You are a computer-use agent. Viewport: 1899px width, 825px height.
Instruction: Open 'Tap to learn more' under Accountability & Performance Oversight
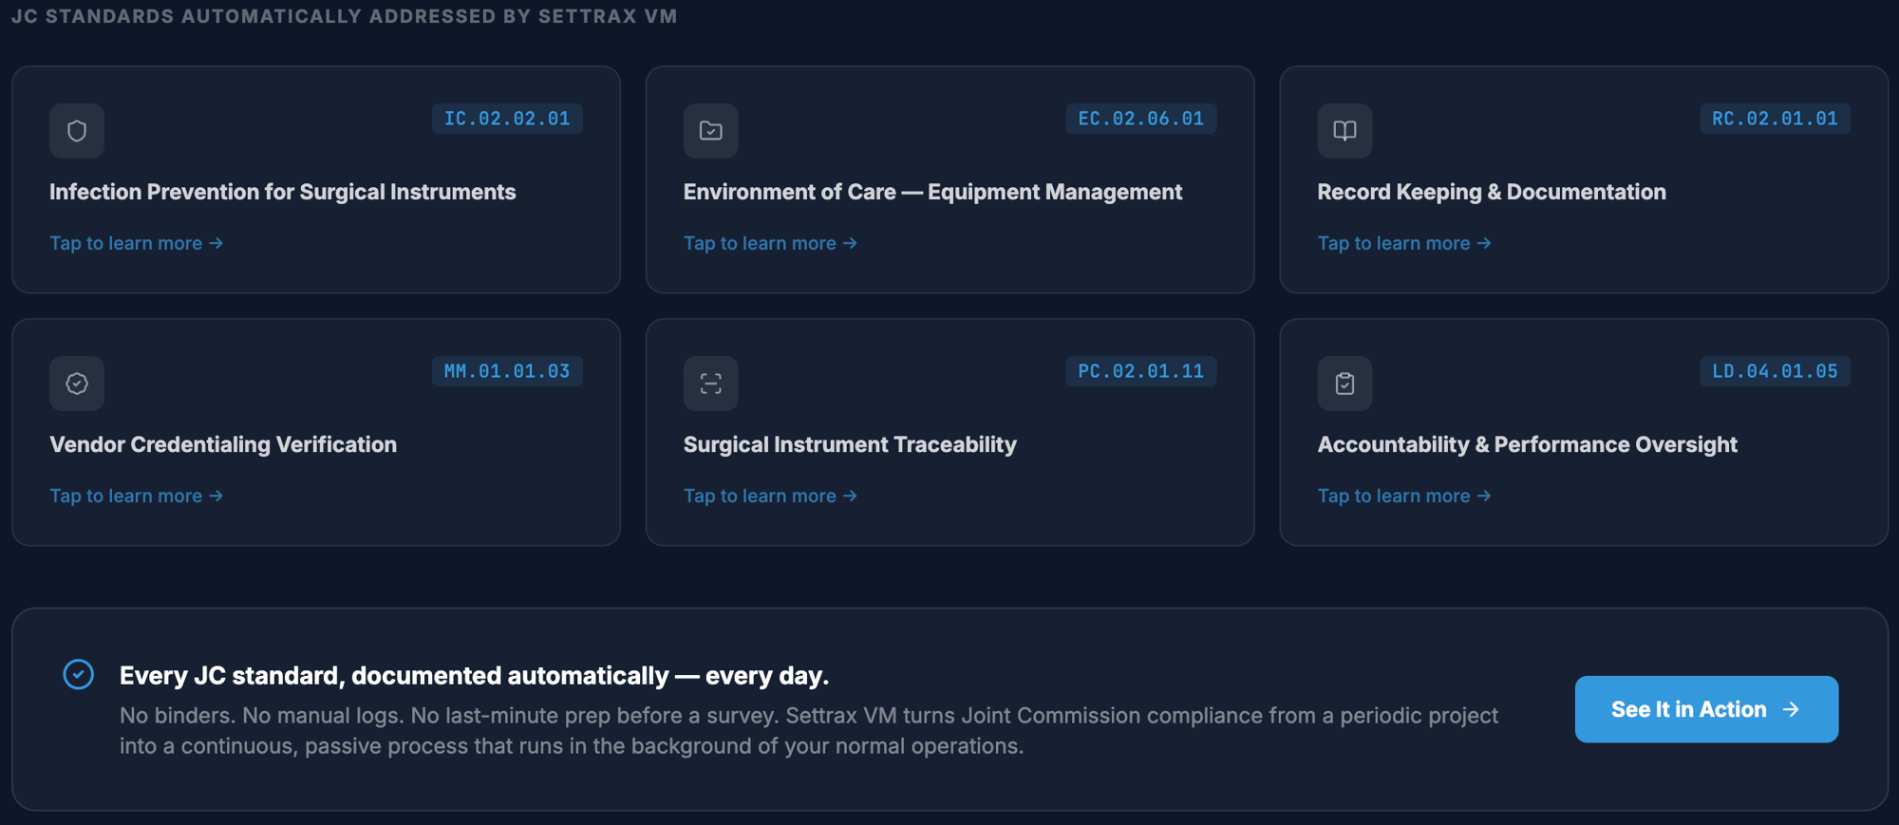pyautogui.click(x=1404, y=496)
